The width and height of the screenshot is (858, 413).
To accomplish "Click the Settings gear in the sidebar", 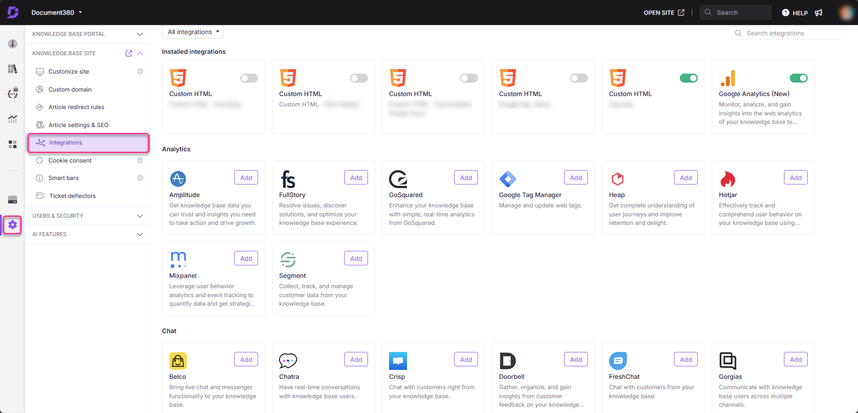I will click(12, 225).
